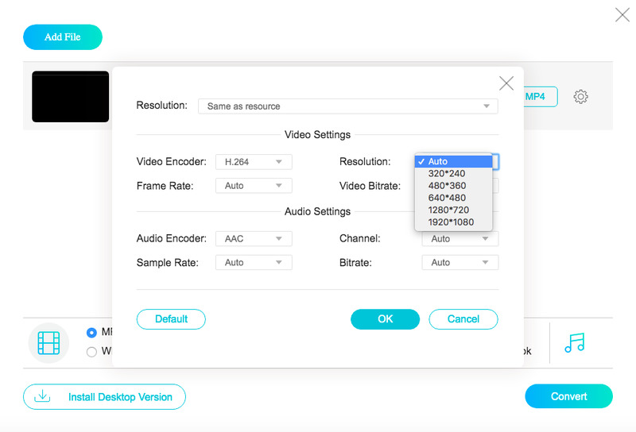This screenshot has height=432, width=636.
Task: Click the music note audio format icon
Action: 574,342
